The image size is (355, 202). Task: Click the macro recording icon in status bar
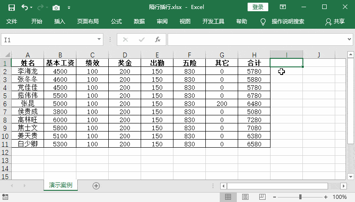tap(5, 197)
